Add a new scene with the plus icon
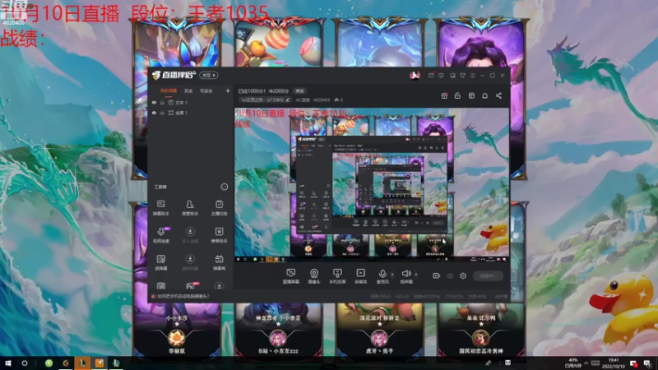 coord(228,90)
